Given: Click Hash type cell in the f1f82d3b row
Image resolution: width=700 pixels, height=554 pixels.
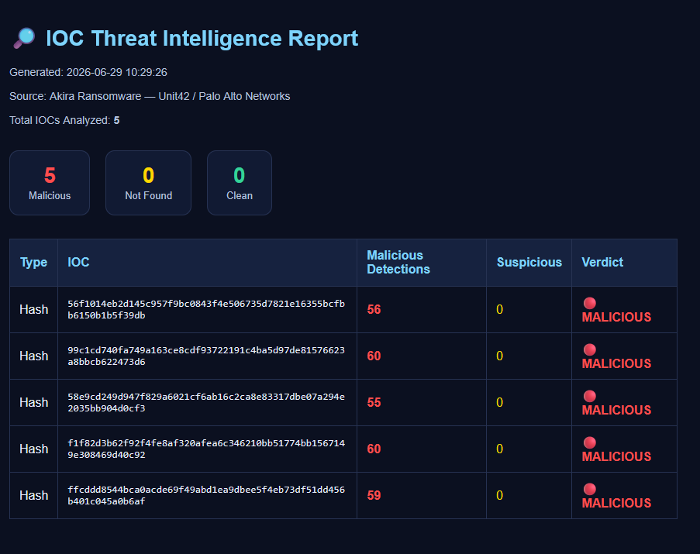Looking at the screenshot, I should click(x=33, y=449).
